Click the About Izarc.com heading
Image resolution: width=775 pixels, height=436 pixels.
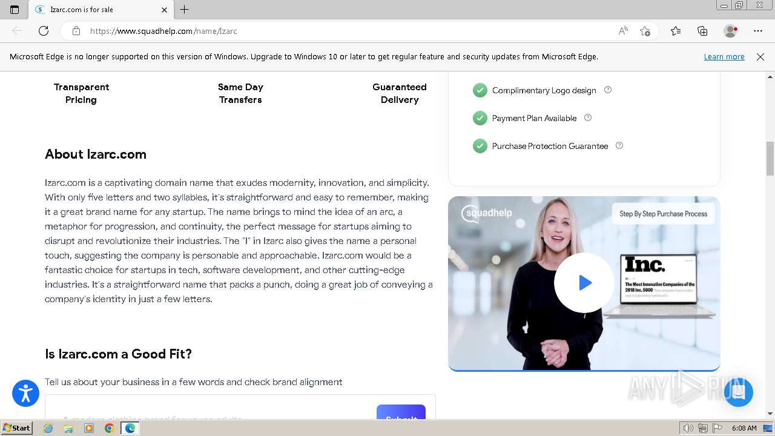tap(96, 154)
